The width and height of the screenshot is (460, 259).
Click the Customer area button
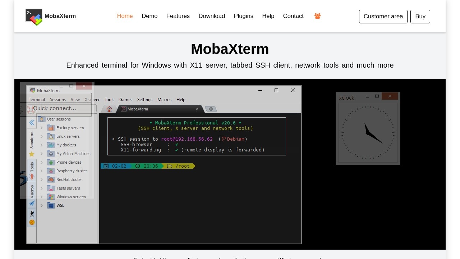(383, 16)
